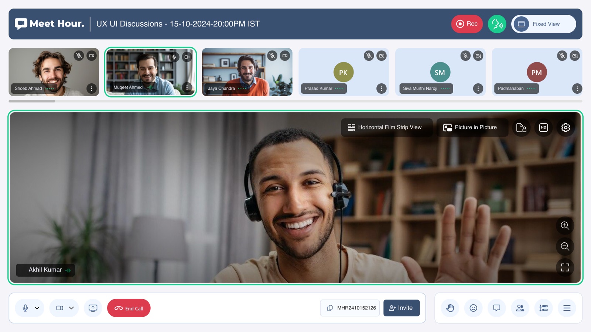Screen dimensions: 591x332
Task: Turn off camera in bottom toolbar
Action: coord(59,308)
